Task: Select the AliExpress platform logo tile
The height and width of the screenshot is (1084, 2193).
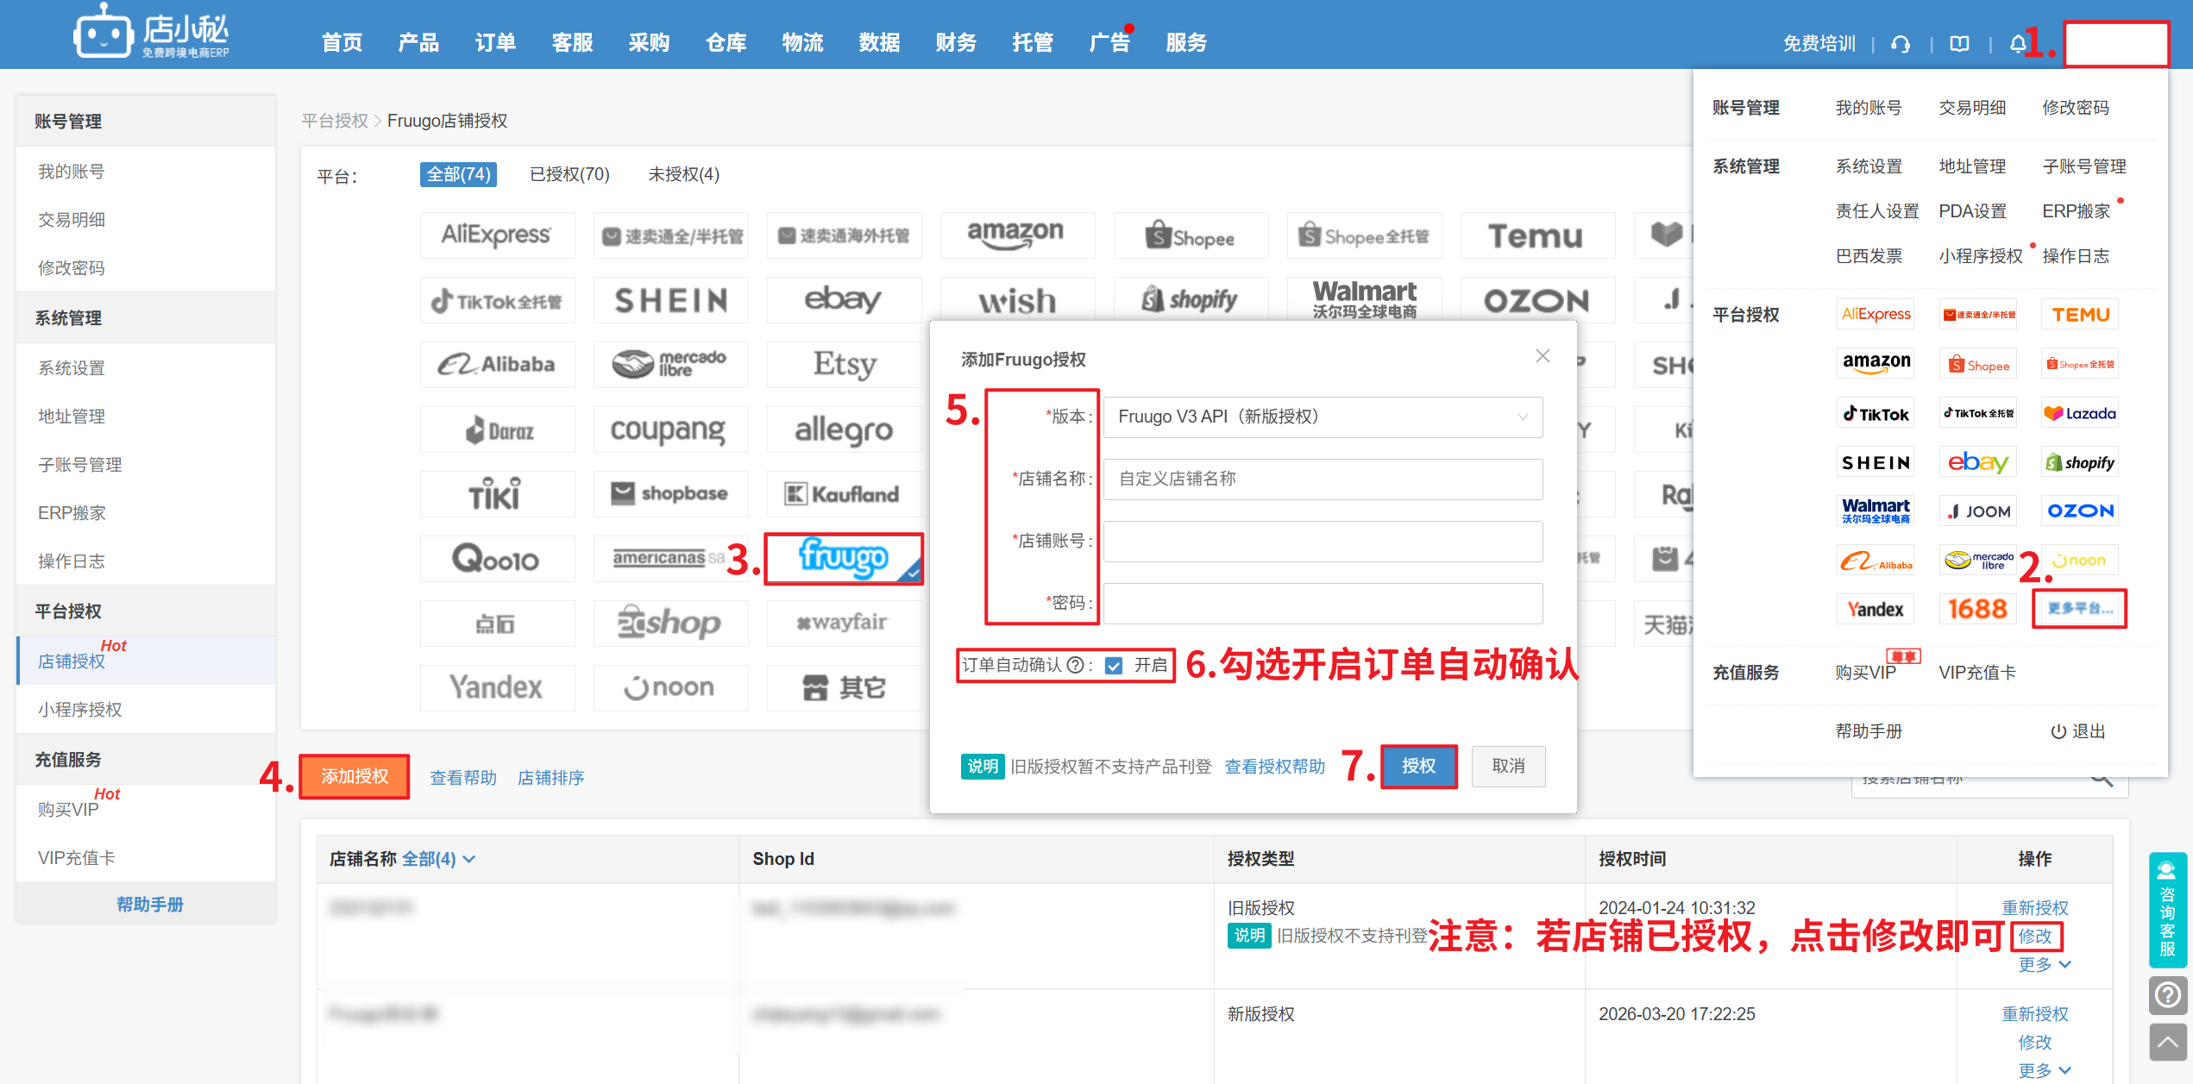Action: (x=497, y=235)
